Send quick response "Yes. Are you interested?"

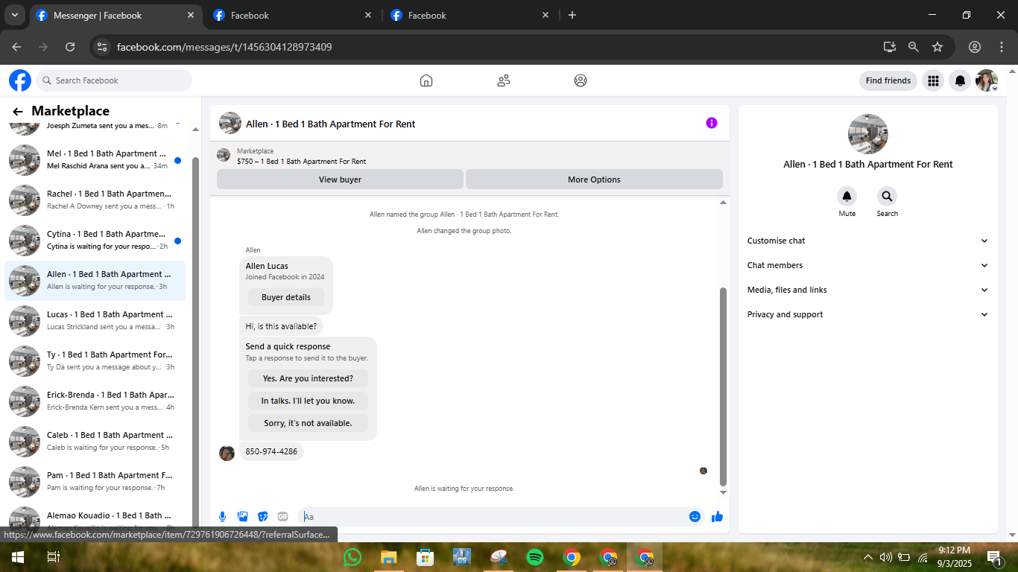point(308,378)
